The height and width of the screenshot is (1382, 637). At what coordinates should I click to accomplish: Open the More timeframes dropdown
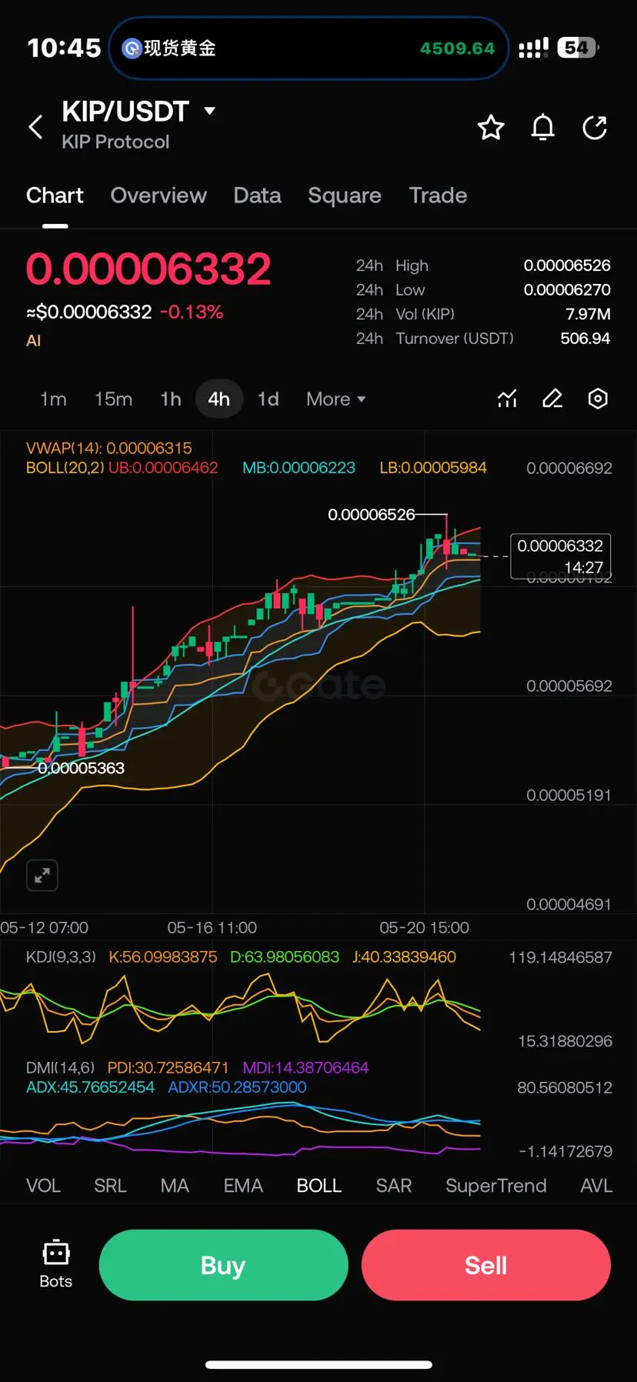point(335,399)
